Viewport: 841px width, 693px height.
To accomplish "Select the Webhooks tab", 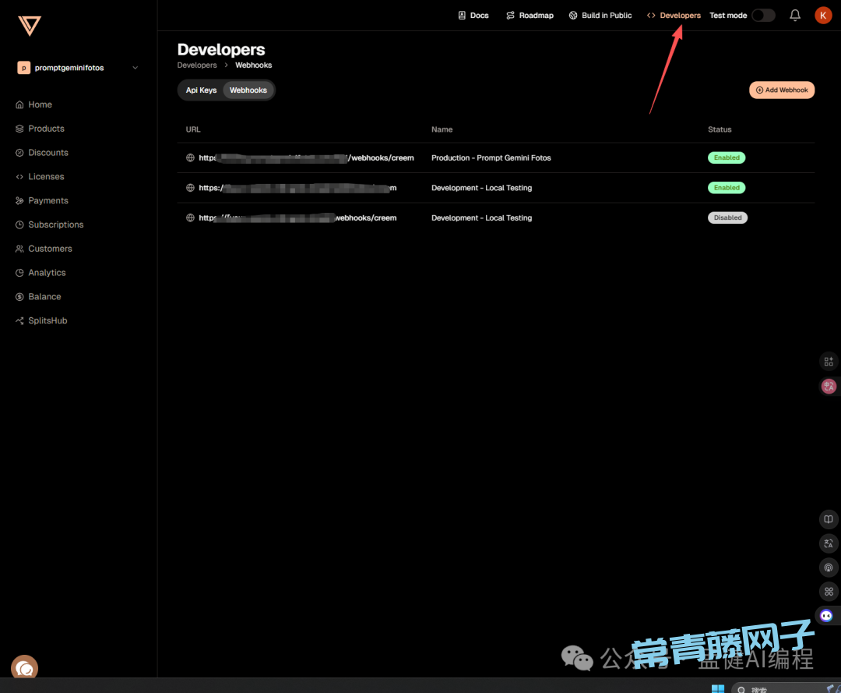I will 248,90.
